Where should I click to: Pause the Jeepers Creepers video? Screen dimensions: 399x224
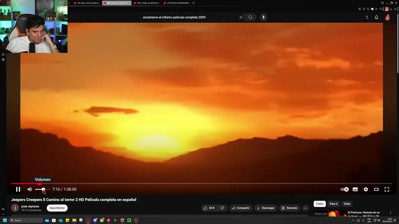(x=18, y=189)
